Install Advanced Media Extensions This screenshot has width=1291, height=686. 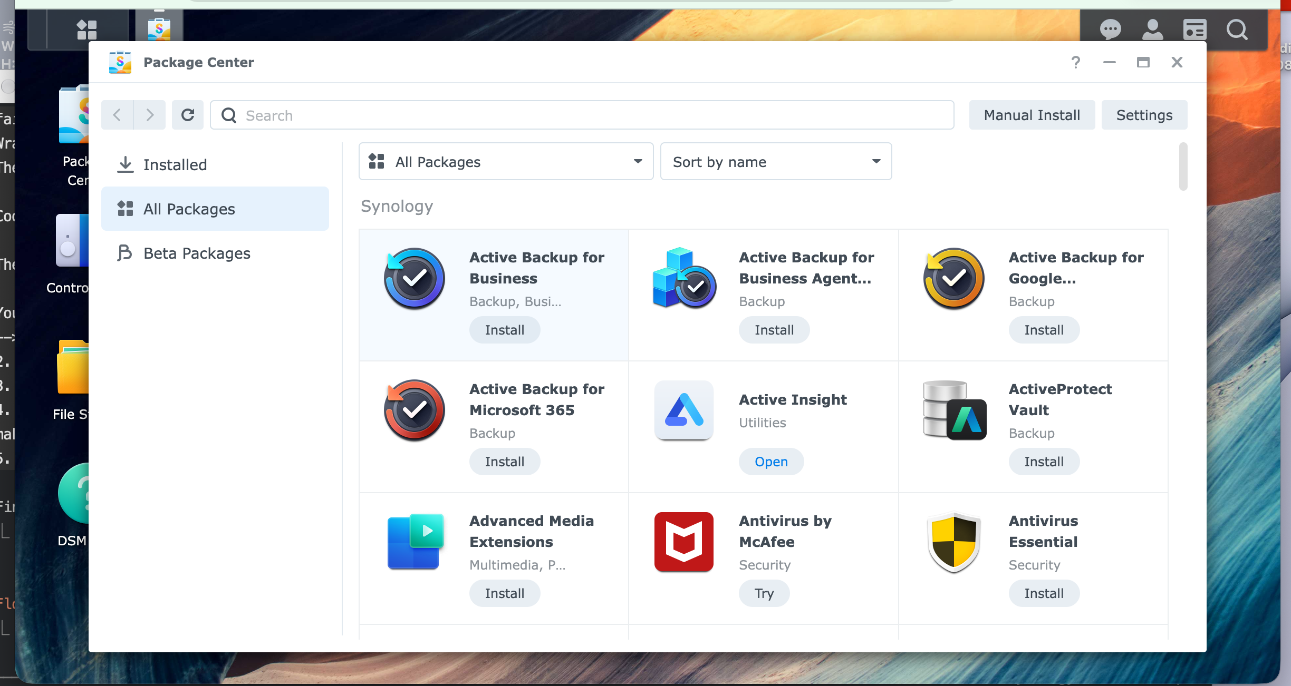pos(505,593)
